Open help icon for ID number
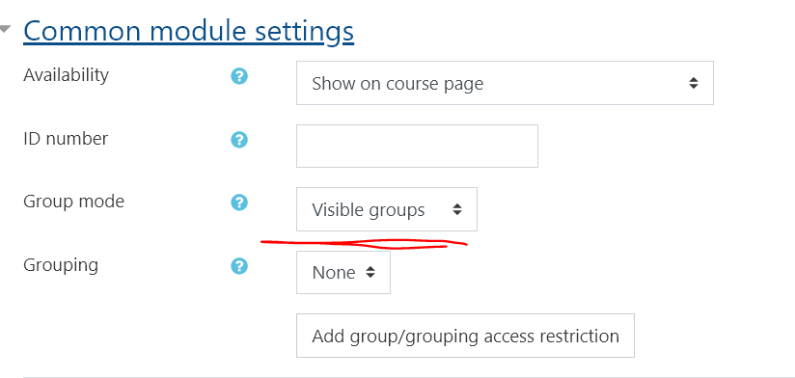The width and height of the screenshot is (795, 378). (239, 140)
